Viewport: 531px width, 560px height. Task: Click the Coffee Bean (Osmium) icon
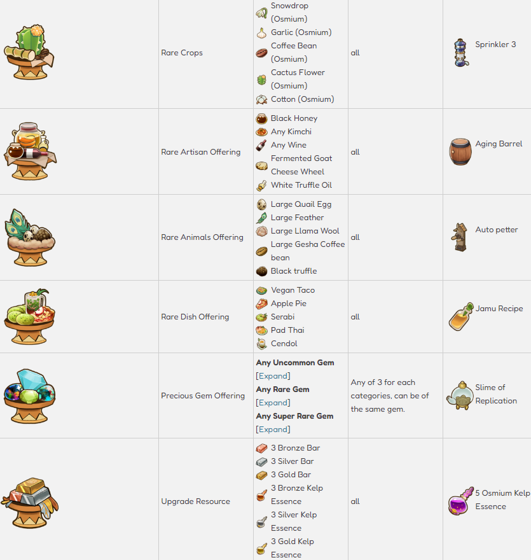pyautogui.click(x=261, y=53)
